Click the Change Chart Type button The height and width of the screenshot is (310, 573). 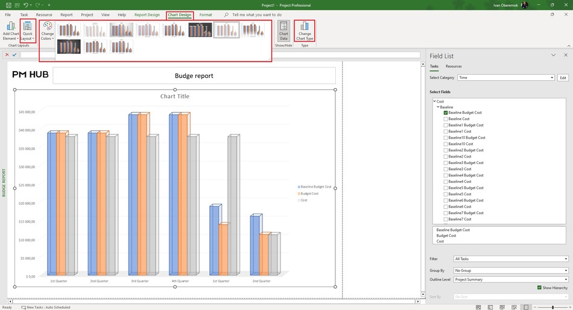pos(305,31)
